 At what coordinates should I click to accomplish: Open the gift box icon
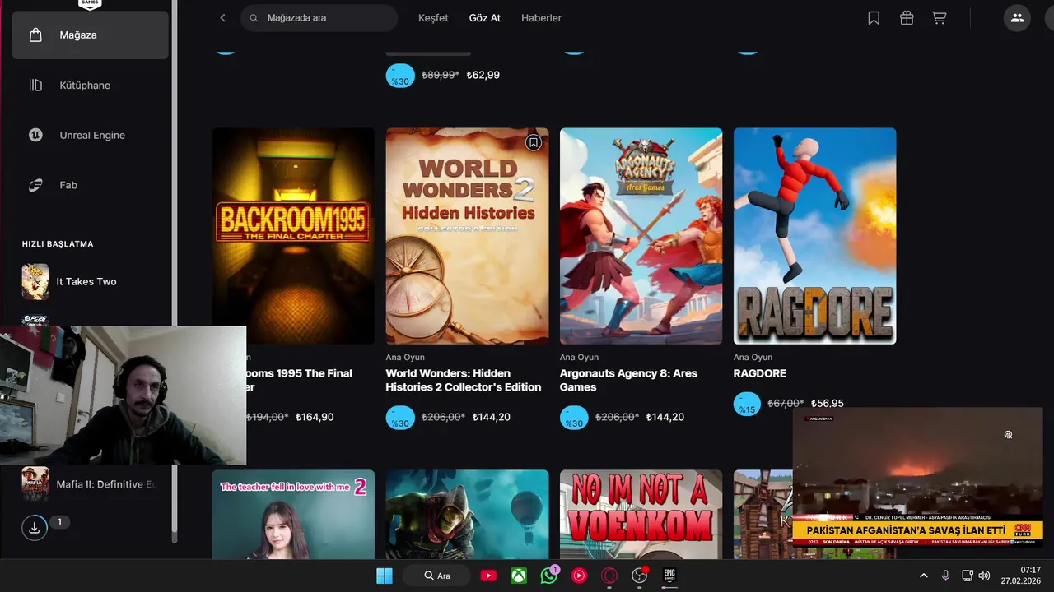[907, 18]
